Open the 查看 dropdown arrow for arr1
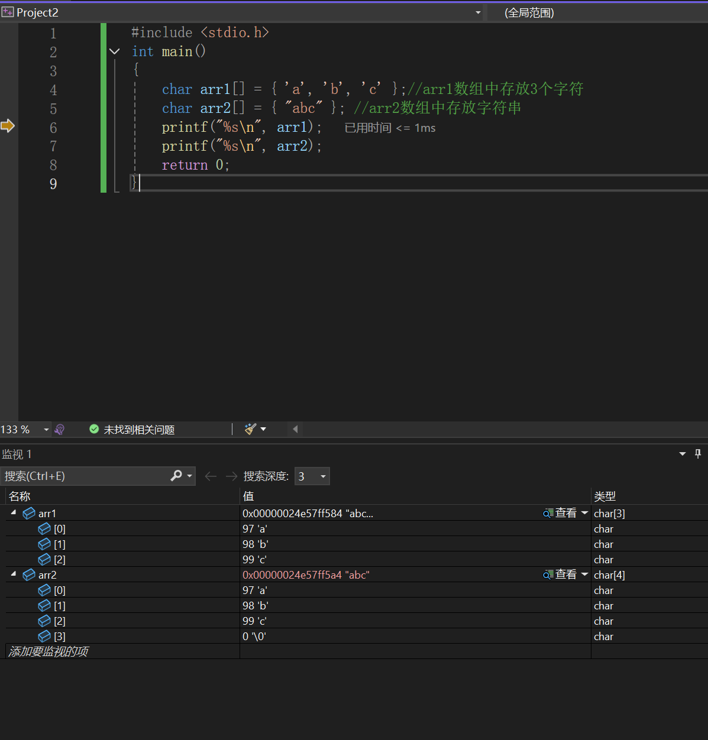Screen dimensions: 708x740 [x=584, y=513]
